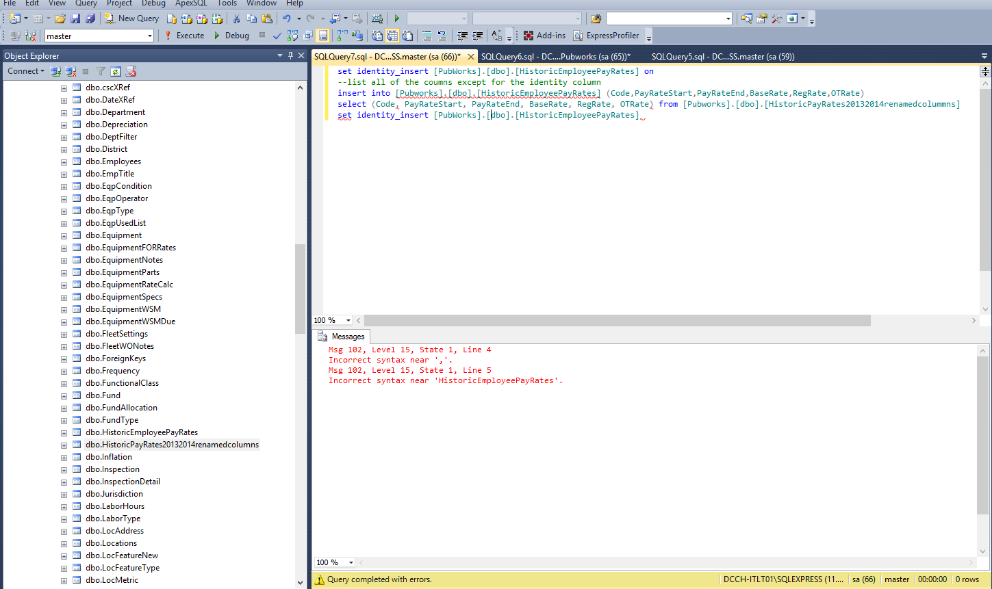Click the Cut scissors icon
Screen dimensions: 992x589
tap(236, 18)
